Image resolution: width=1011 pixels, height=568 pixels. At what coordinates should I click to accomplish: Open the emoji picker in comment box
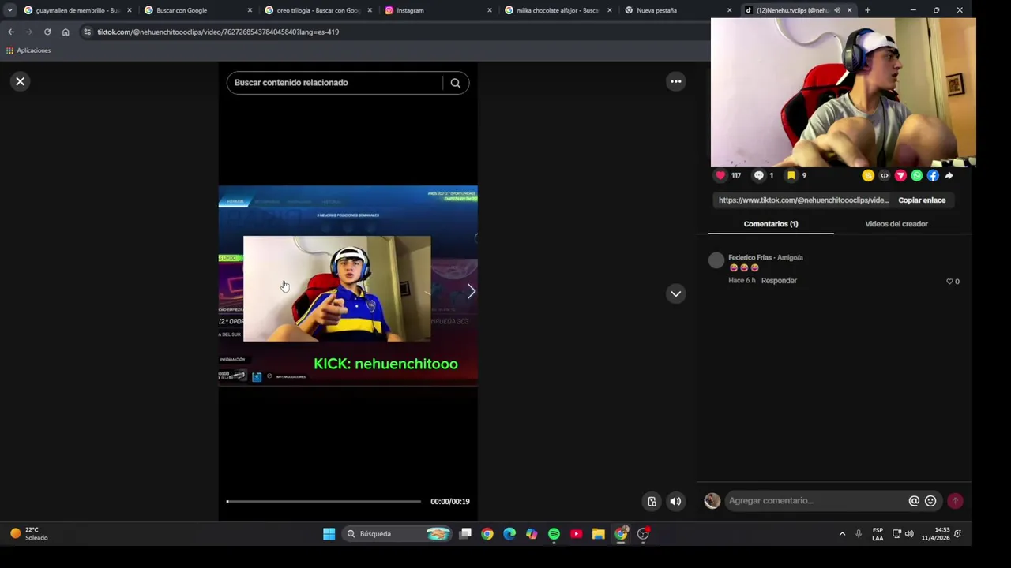click(x=930, y=501)
